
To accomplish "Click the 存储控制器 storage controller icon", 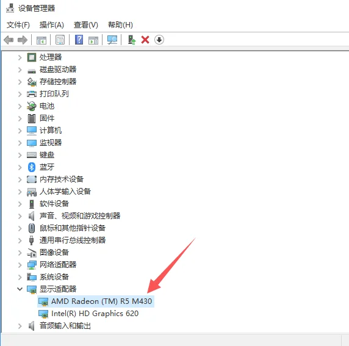I will coord(32,82).
